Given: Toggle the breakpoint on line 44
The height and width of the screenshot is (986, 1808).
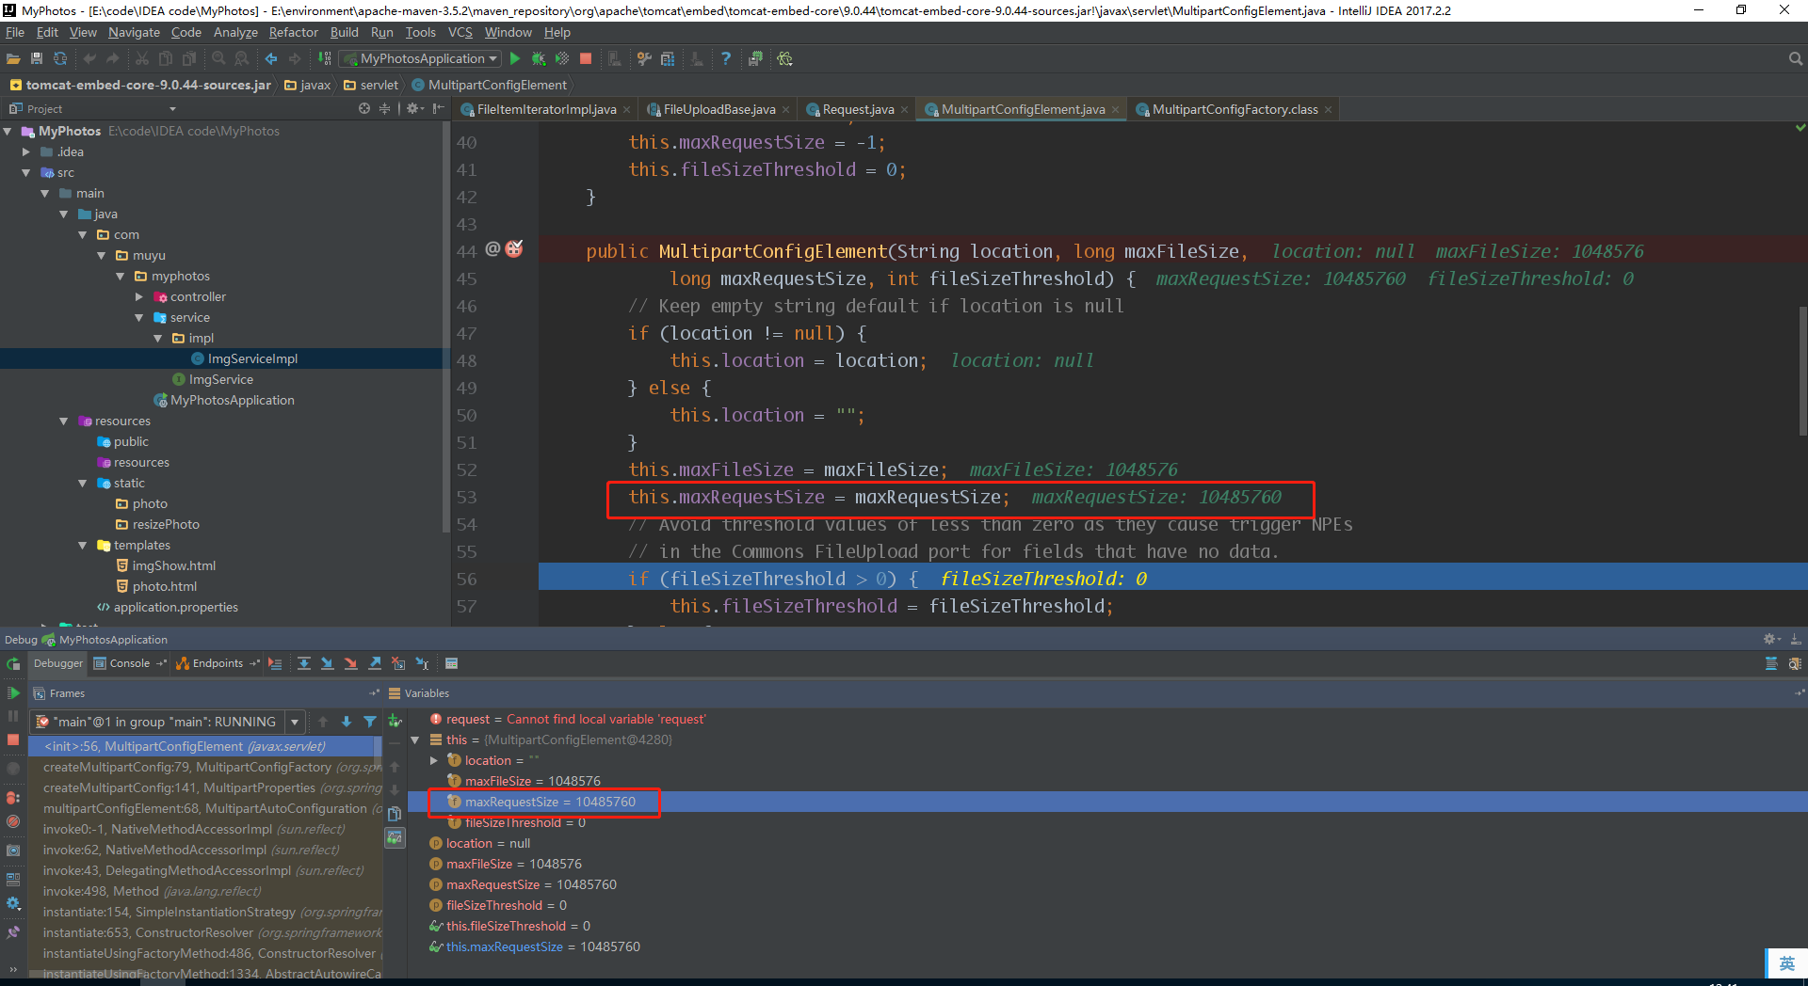Looking at the screenshot, I should [x=513, y=250].
